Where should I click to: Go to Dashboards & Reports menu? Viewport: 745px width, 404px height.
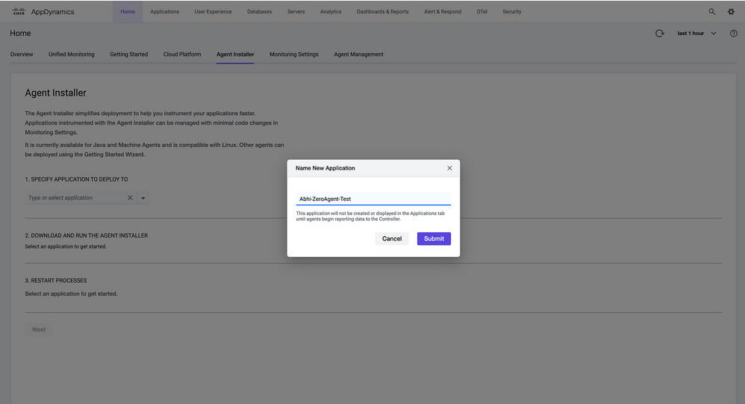coord(382,12)
